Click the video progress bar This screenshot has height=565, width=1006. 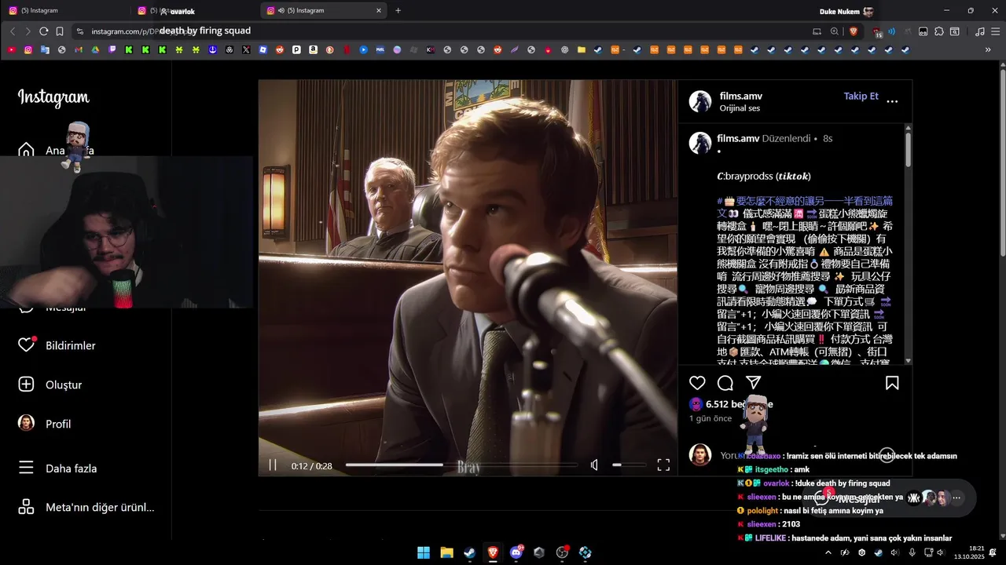pyautogui.click(x=461, y=465)
